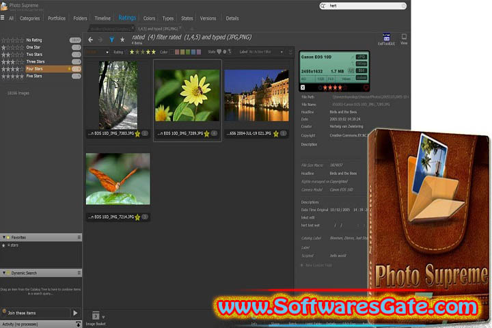The image size is (492, 328).
Task: Open the ExifToolGUI icon
Action: (386, 39)
